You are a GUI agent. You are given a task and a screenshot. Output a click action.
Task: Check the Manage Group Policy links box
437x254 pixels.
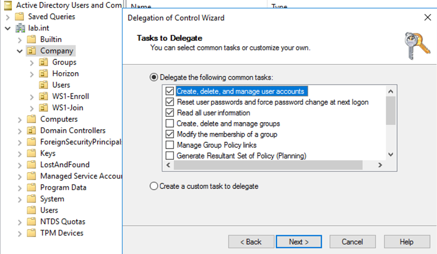[170, 145]
